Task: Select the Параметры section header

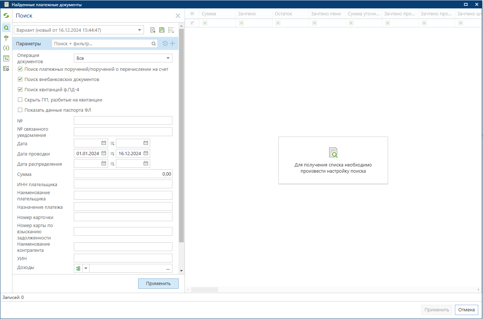Action: click(28, 43)
